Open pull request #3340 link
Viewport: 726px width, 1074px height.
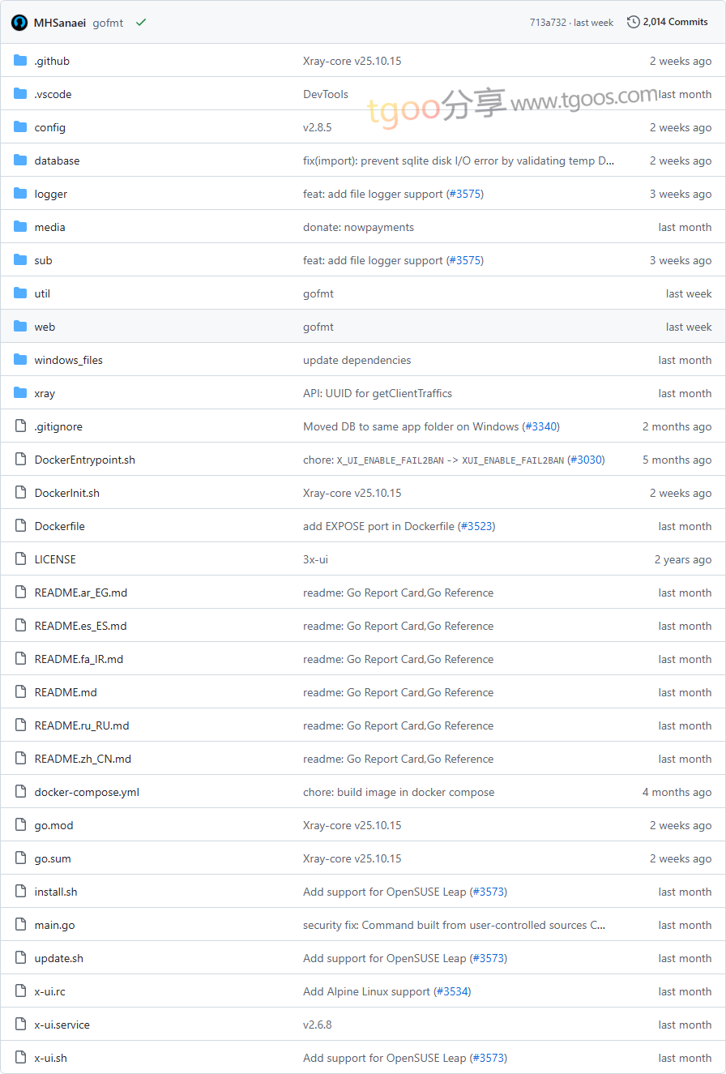[540, 426]
